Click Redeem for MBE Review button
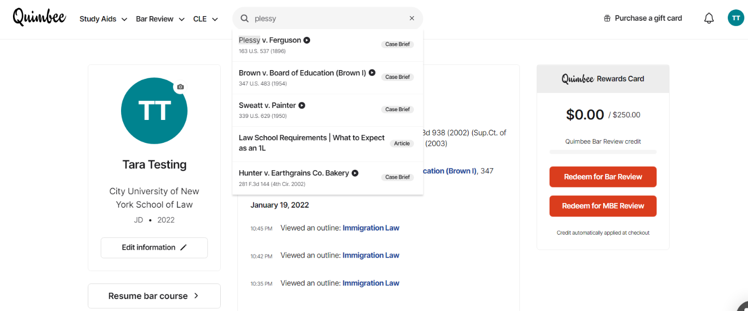Screen dimensions: 748x311 coord(603,206)
